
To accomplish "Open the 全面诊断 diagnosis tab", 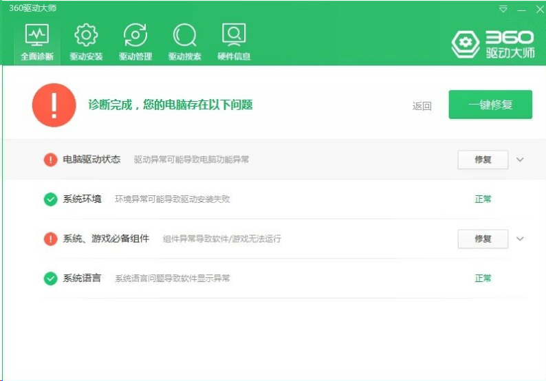I will 37,42.
